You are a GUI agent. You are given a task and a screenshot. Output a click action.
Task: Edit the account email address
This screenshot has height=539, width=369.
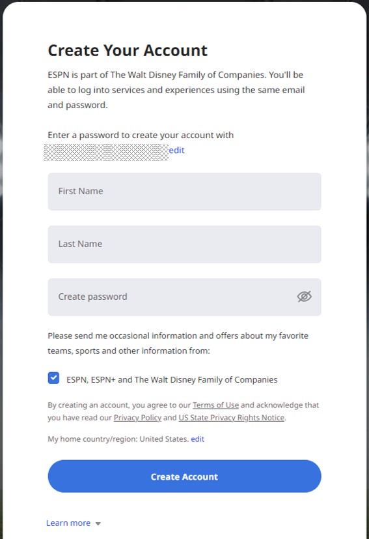[x=177, y=150]
